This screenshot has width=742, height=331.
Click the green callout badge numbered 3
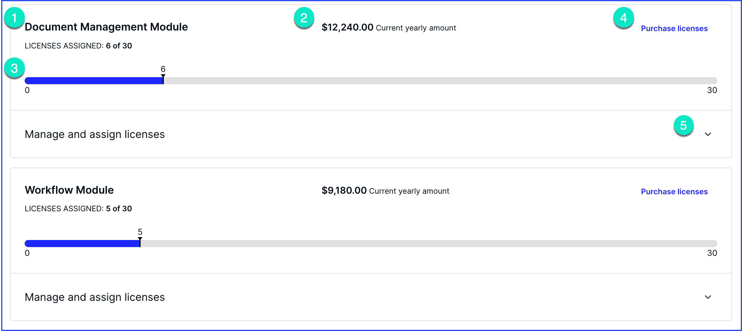(14, 68)
